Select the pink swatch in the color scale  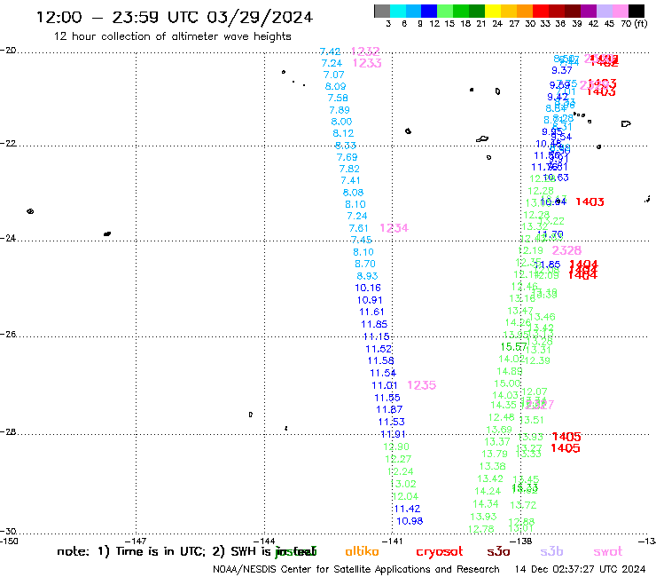point(620,11)
